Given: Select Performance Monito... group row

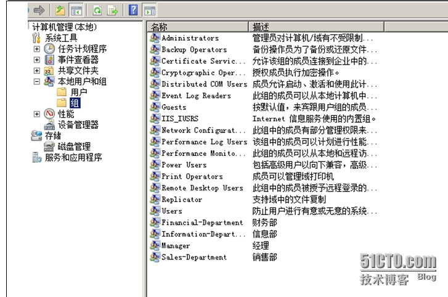Looking at the screenshot, I should pyautogui.click(x=203, y=153).
